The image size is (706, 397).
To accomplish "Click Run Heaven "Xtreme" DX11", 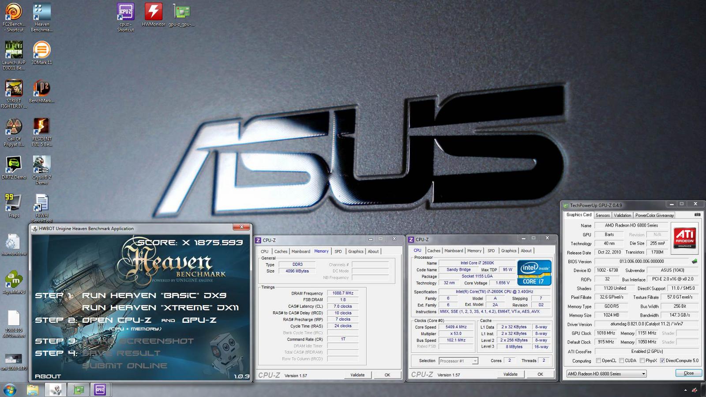I will pos(160,308).
